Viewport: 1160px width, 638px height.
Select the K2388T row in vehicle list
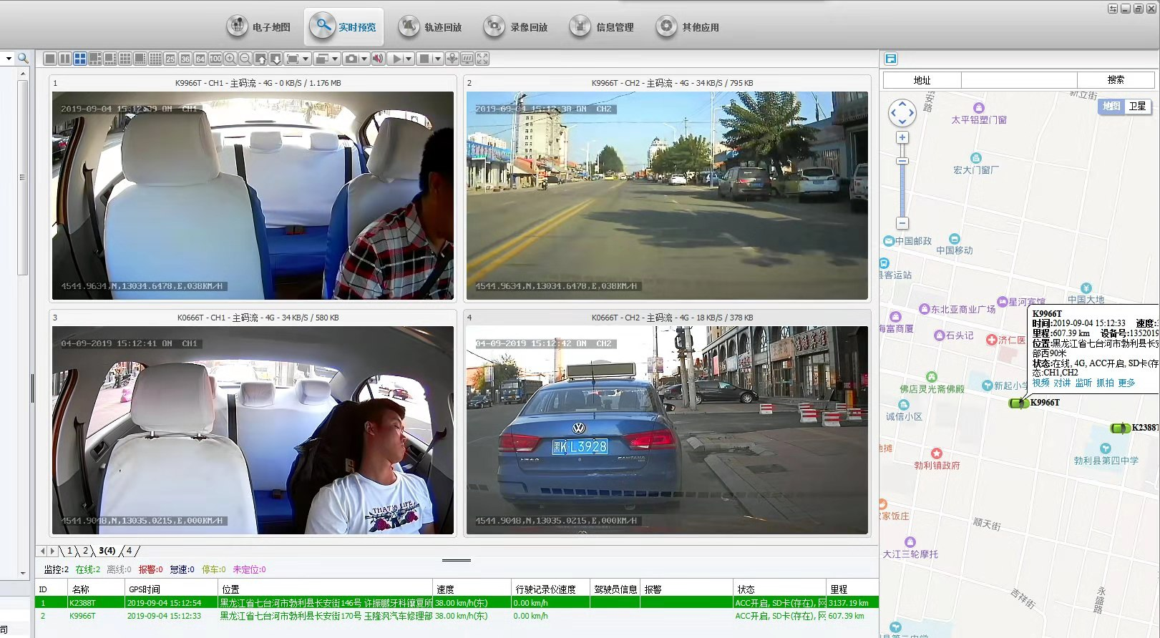[82, 603]
